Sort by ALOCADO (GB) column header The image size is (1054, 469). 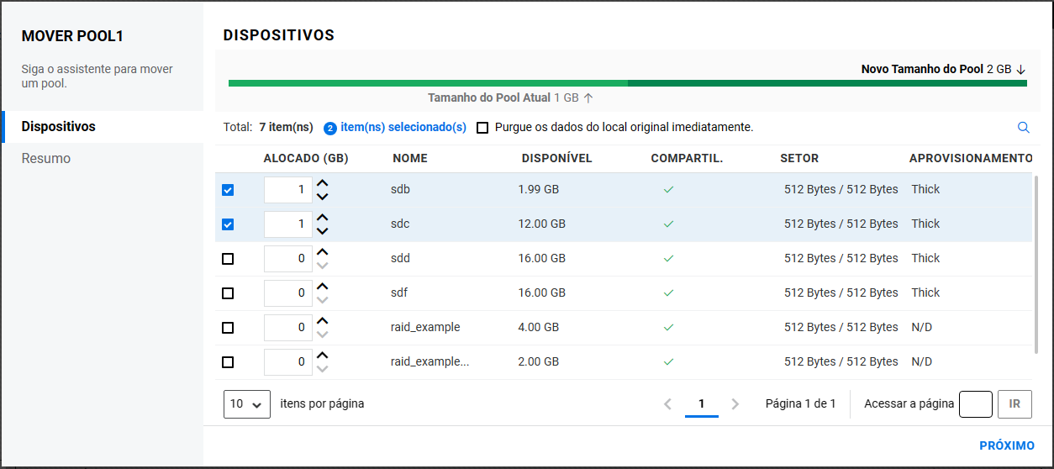coord(306,158)
